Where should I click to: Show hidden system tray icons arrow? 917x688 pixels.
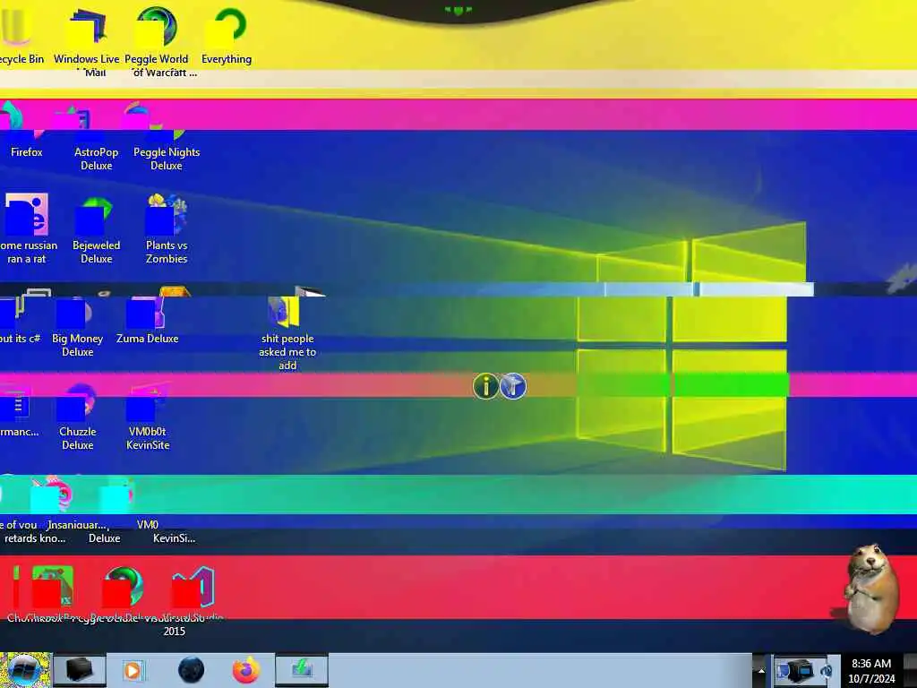[x=761, y=670]
